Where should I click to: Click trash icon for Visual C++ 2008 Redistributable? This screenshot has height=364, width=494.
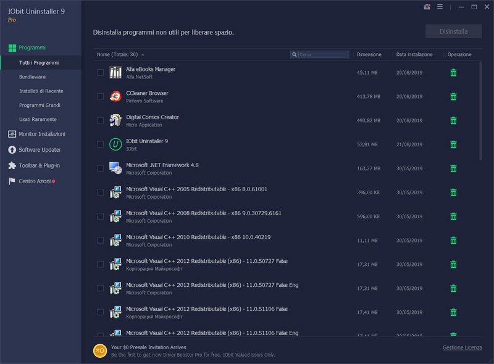(453, 217)
